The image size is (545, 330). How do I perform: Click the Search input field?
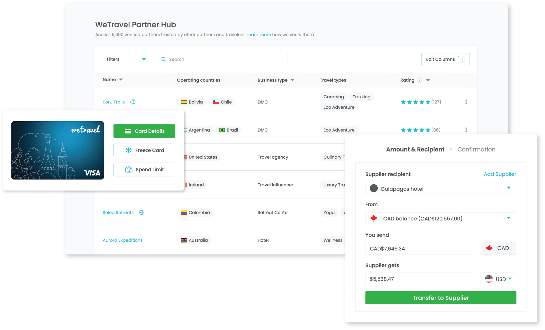click(x=222, y=59)
